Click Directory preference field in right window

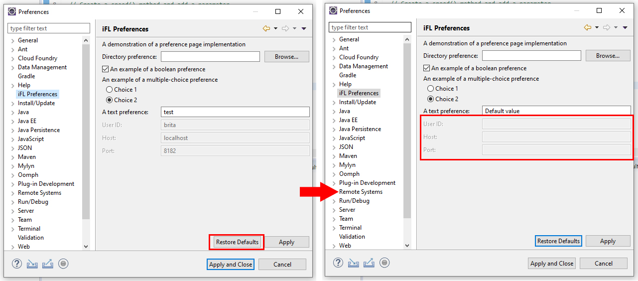[531, 56]
